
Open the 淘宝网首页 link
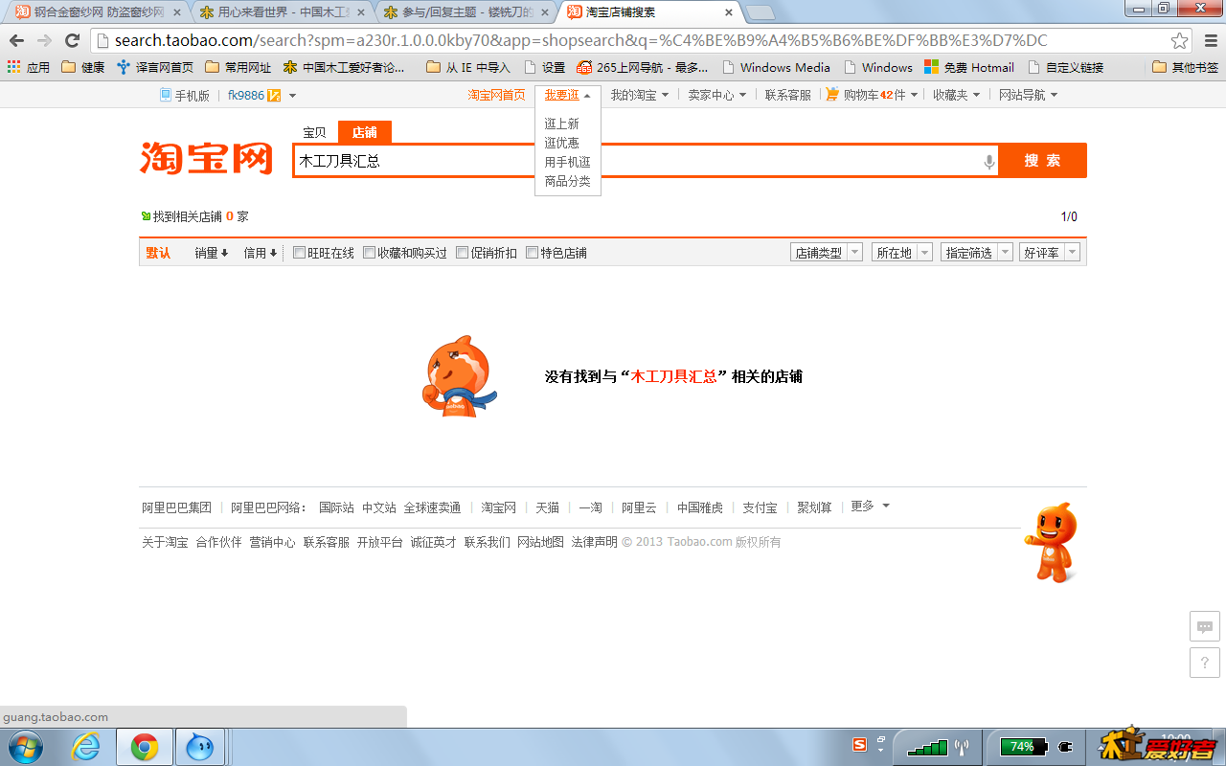coord(496,95)
